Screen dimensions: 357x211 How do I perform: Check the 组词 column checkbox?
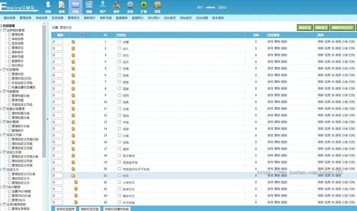pos(120,115)
